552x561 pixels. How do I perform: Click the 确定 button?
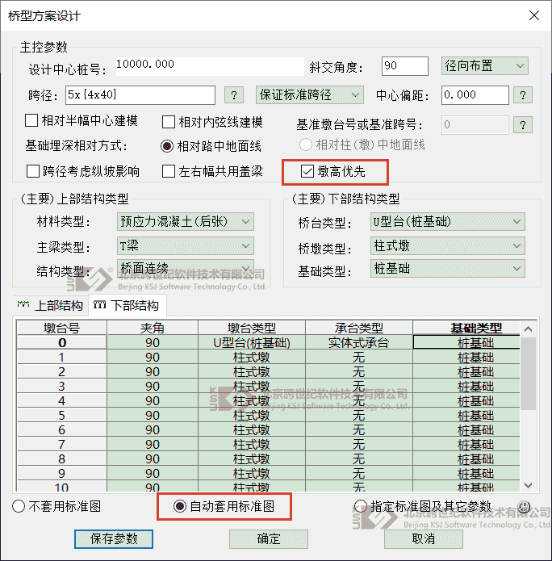point(269,539)
